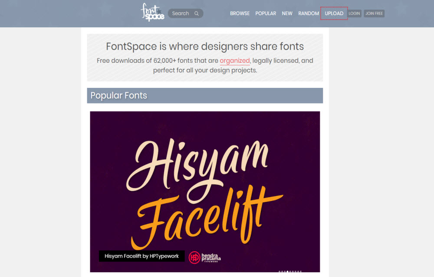
Task: Click the highlighted active carousel dot
Action: [x=288, y=271]
